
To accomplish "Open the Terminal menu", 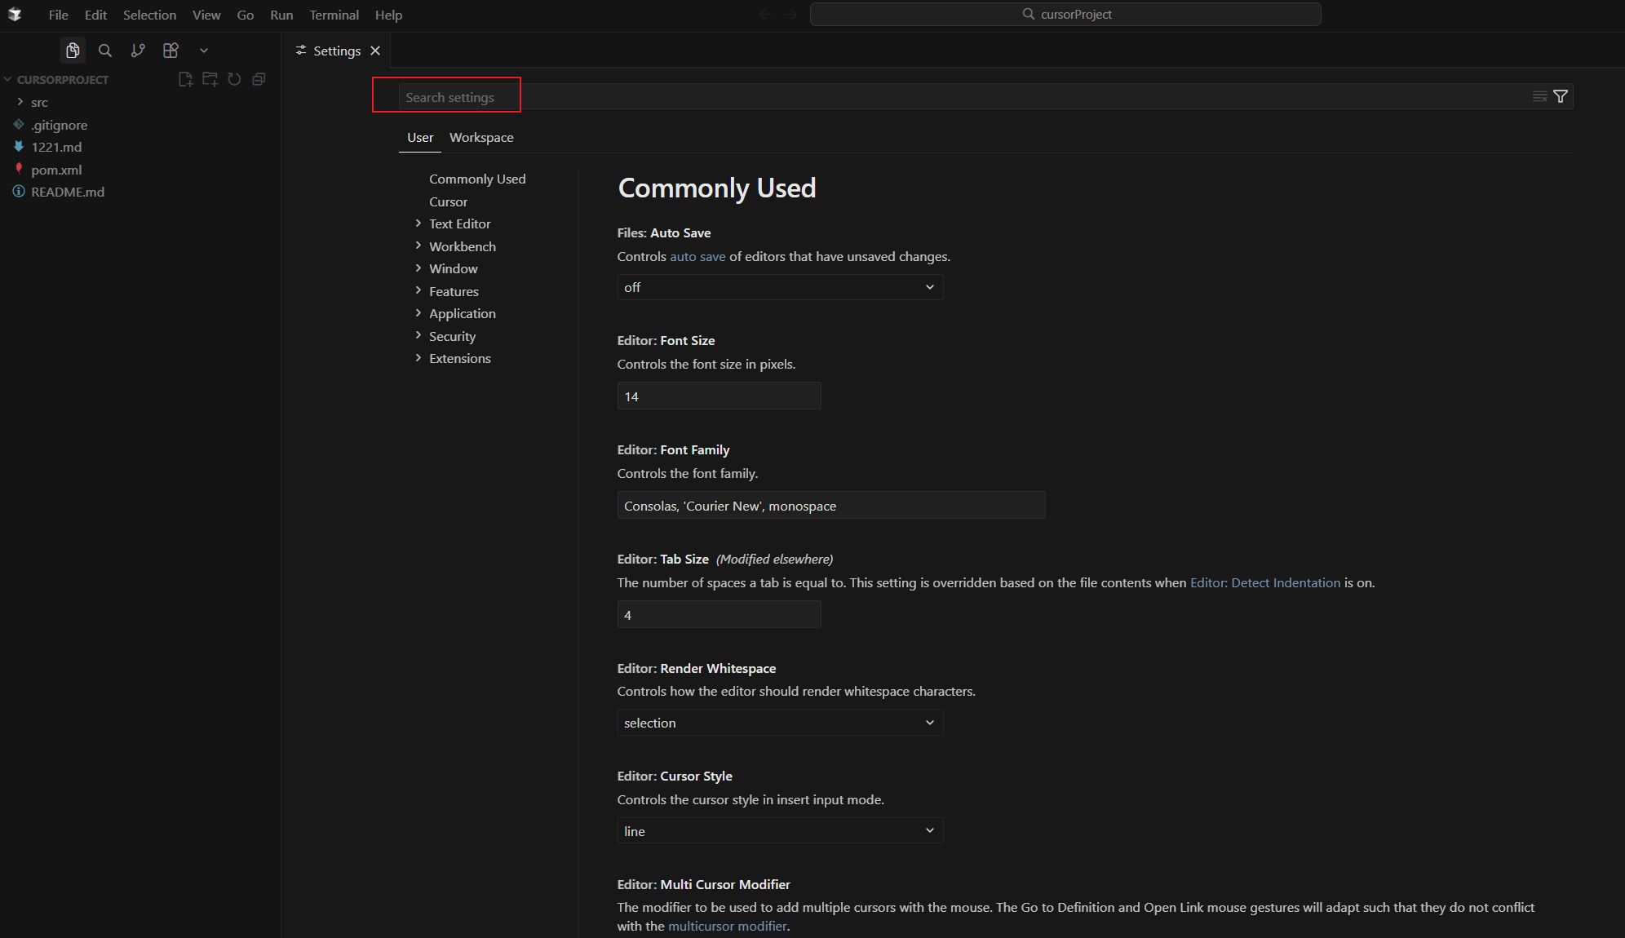I will coord(334,15).
